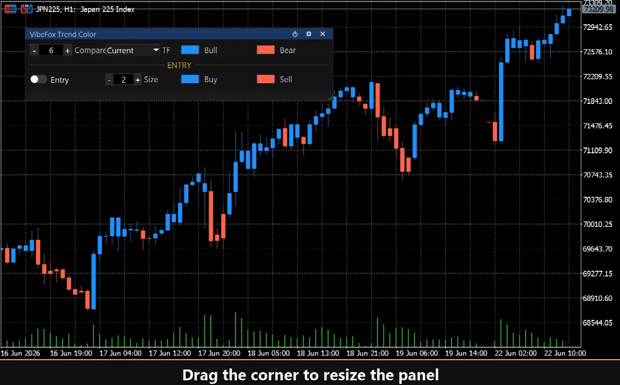
Task: Click the 17 Jun 04:00 time label
Action: pos(120,353)
